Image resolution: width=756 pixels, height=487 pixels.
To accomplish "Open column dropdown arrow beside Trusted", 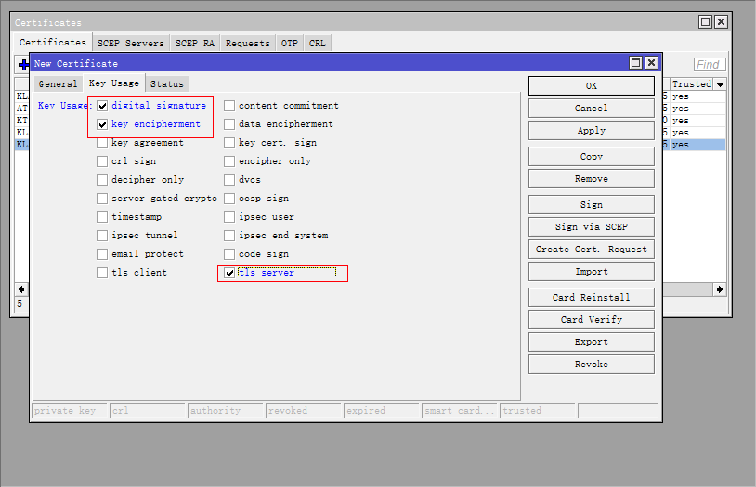I will [720, 84].
